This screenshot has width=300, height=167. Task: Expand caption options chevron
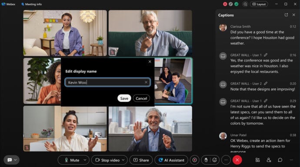pyautogui.click(x=16, y=160)
